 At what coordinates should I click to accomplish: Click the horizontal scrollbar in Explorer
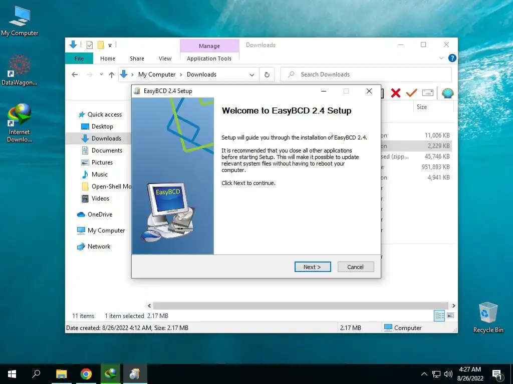click(301, 305)
